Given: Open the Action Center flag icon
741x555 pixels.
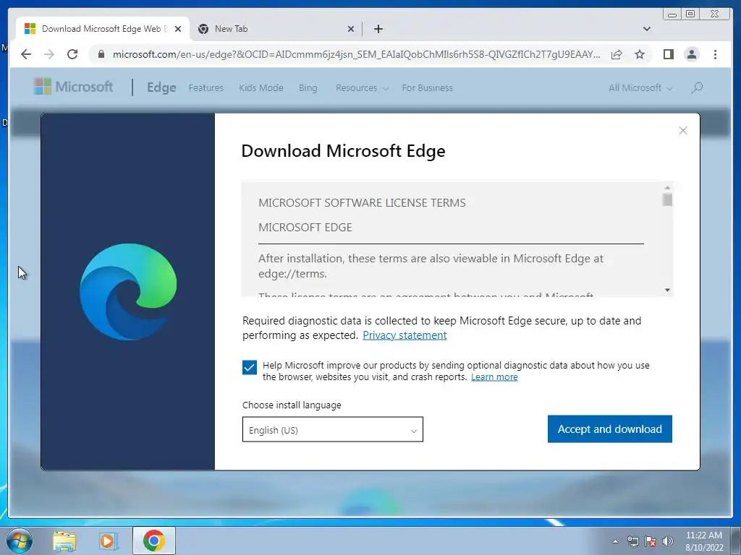Looking at the screenshot, I should 651,541.
